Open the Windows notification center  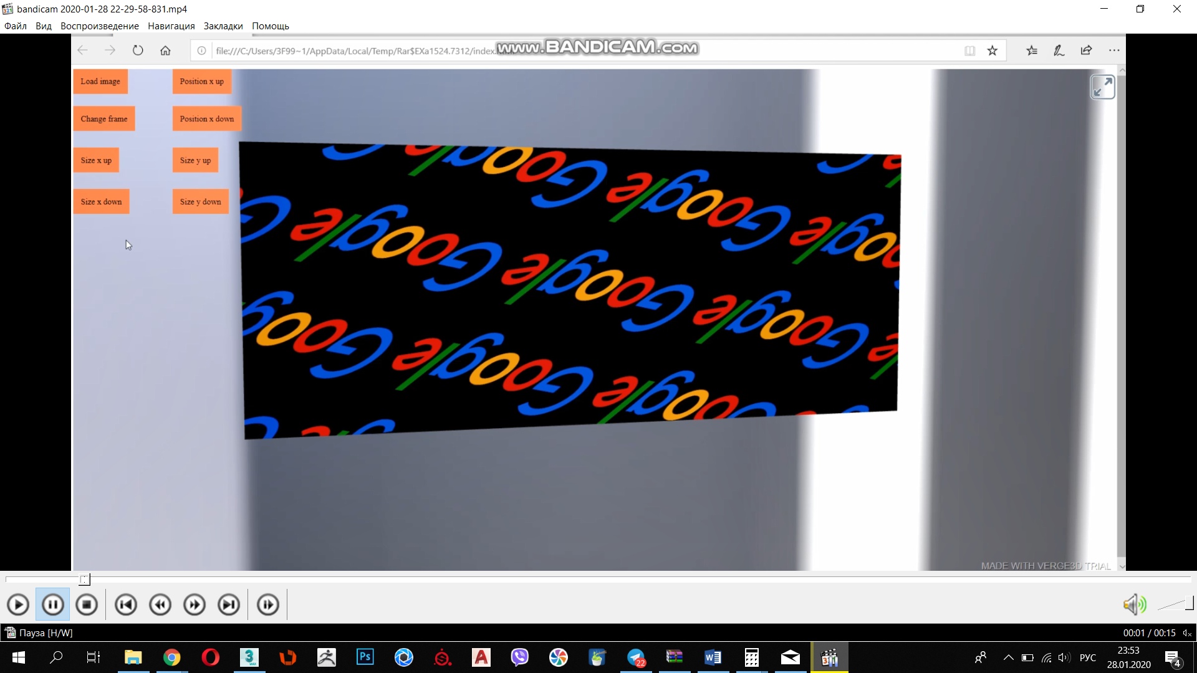pyautogui.click(x=1173, y=658)
